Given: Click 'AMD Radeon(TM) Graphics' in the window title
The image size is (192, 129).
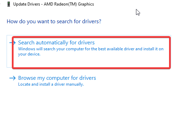Looking at the screenshot, I should pyautogui.click(x=69, y=4).
